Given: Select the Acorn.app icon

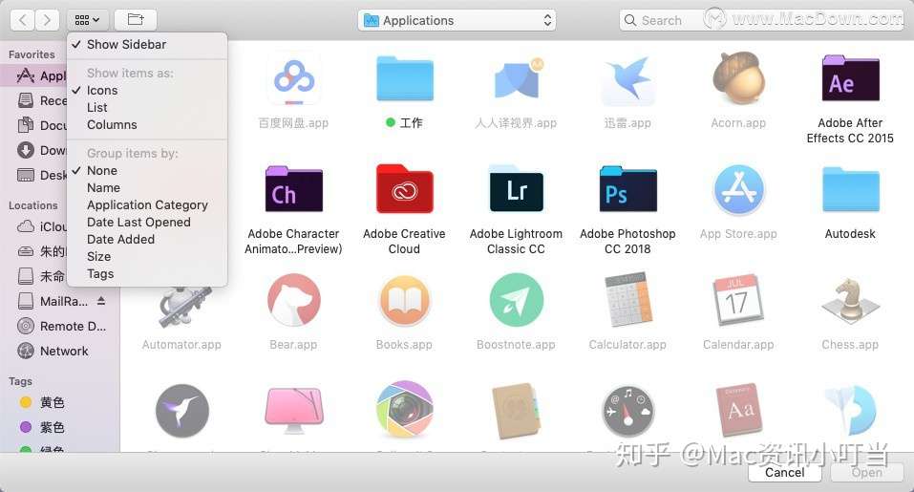Looking at the screenshot, I should coord(738,78).
